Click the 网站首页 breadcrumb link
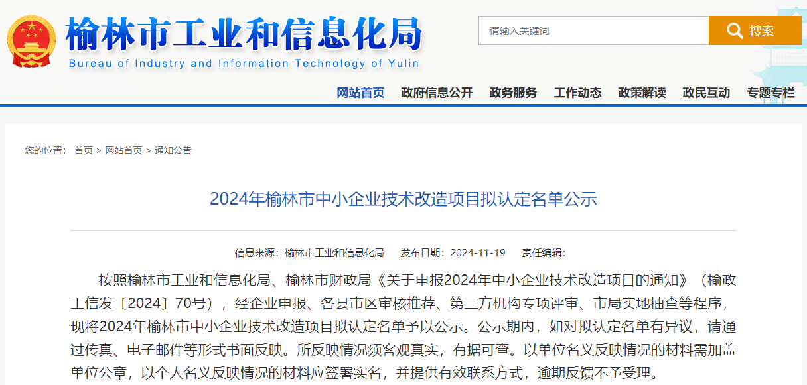 click(x=123, y=150)
